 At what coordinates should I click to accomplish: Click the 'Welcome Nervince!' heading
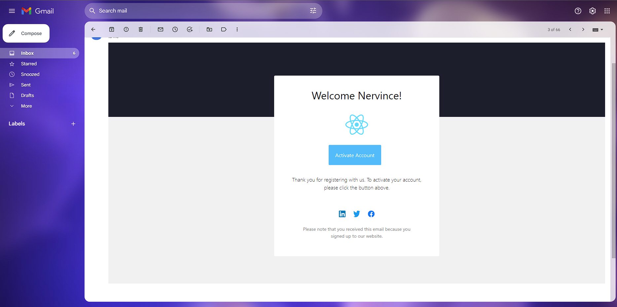357,96
